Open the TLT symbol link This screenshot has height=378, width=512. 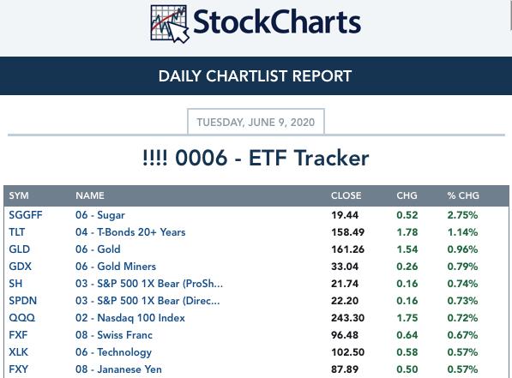click(16, 232)
